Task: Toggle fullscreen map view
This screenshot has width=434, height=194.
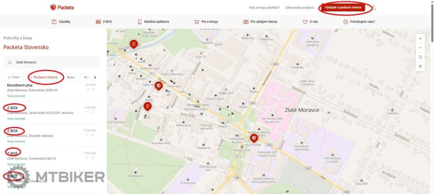Action: pos(420,57)
